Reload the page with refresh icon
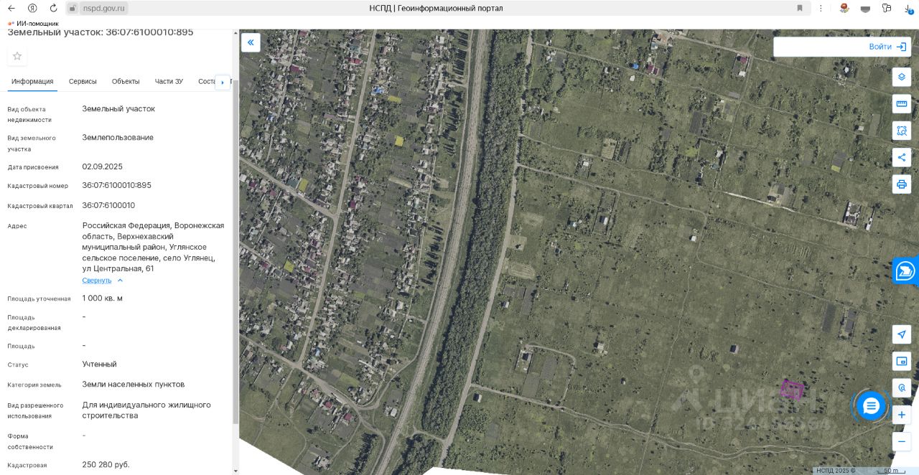The width and height of the screenshot is (919, 475). tap(53, 8)
